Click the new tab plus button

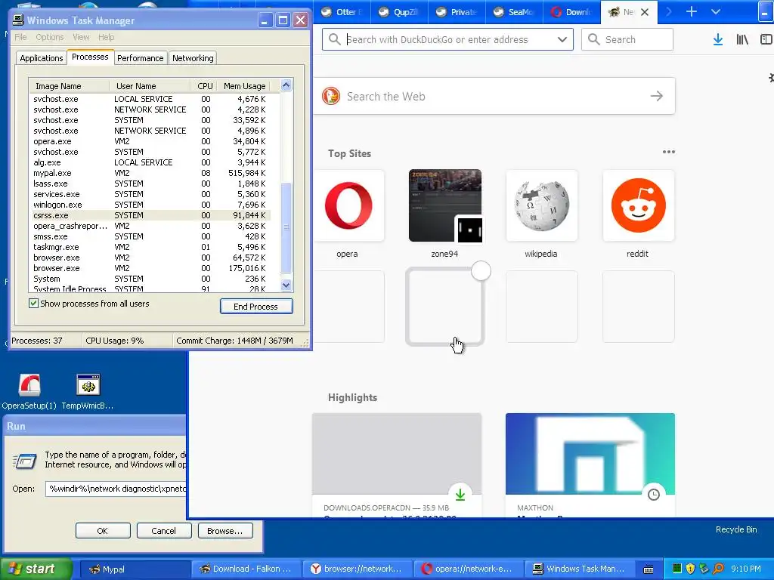(x=692, y=12)
